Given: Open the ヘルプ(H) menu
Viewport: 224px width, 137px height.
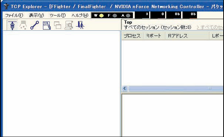Looking at the screenshot, I should [80, 15].
